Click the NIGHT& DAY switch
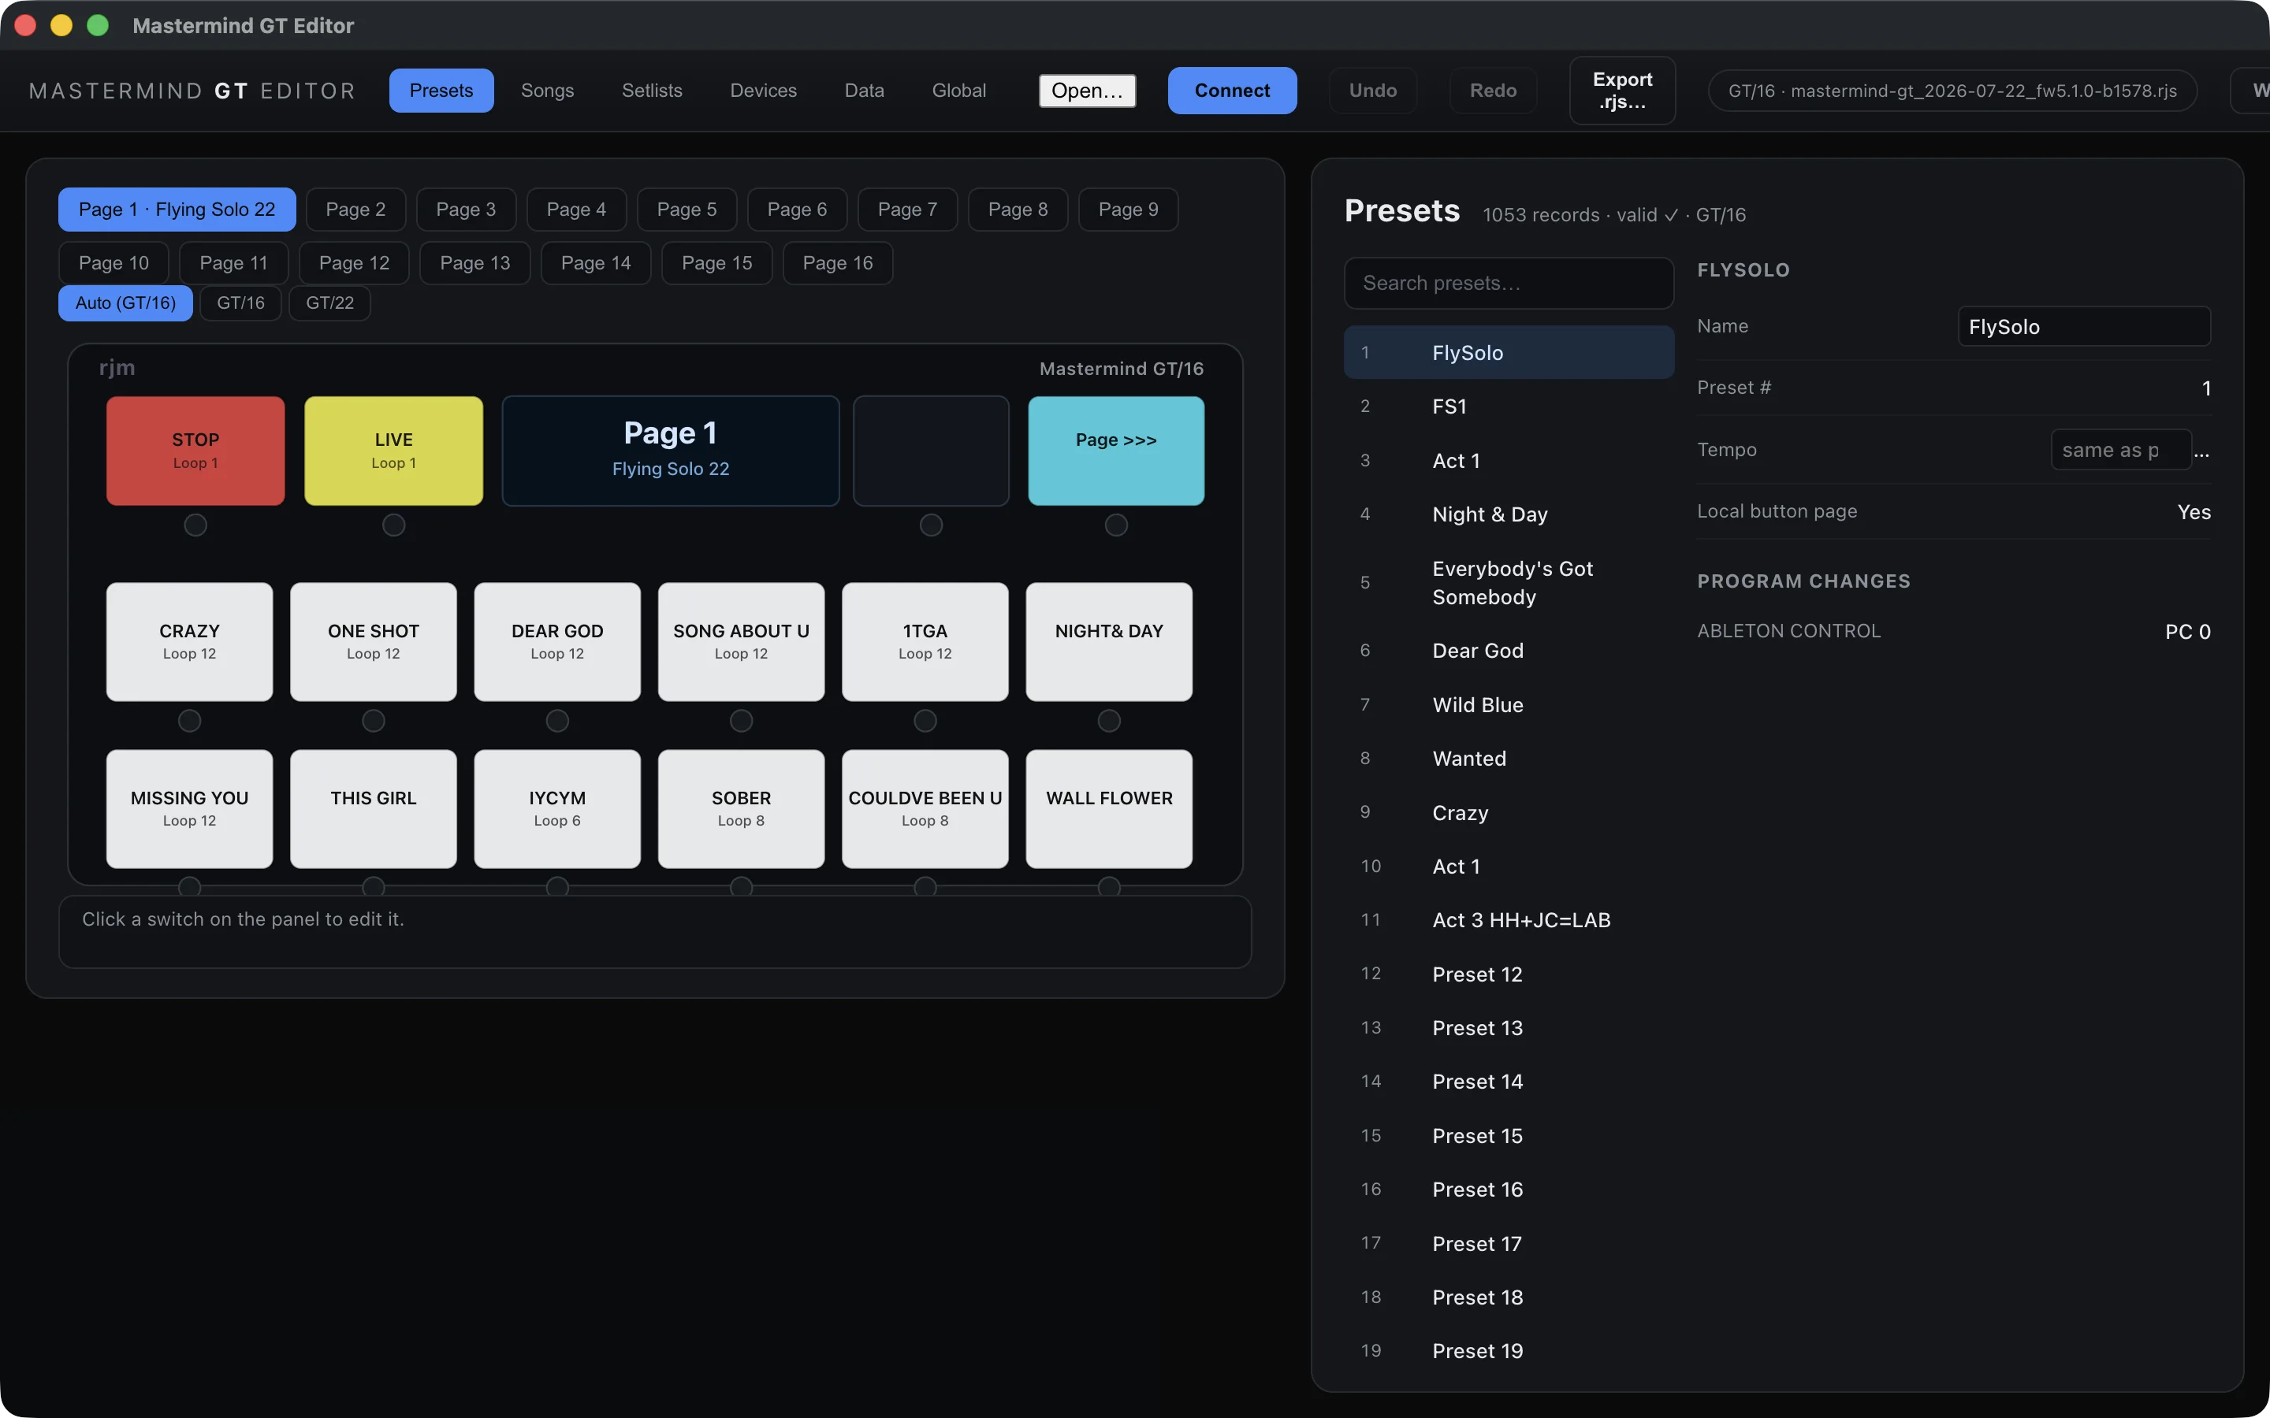 click(1109, 641)
